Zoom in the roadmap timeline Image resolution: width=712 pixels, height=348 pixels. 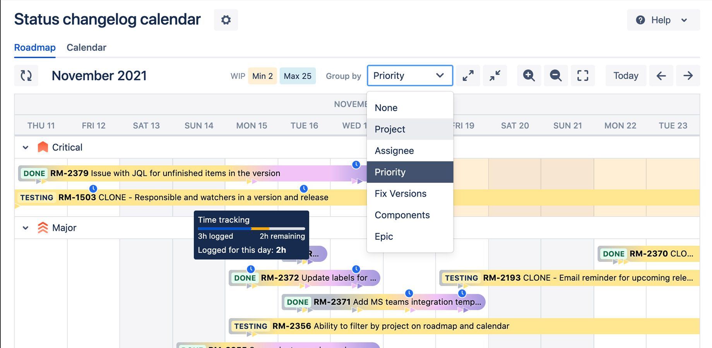click(529, 75)
